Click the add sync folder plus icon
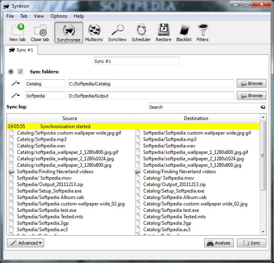 [x=11, y=72]
